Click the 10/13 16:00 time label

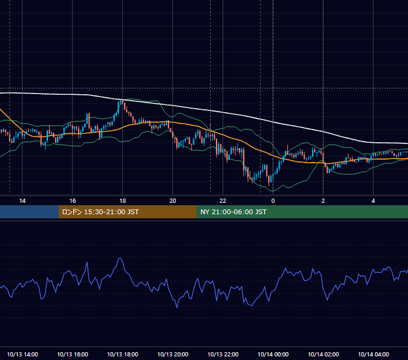point(73,354)
